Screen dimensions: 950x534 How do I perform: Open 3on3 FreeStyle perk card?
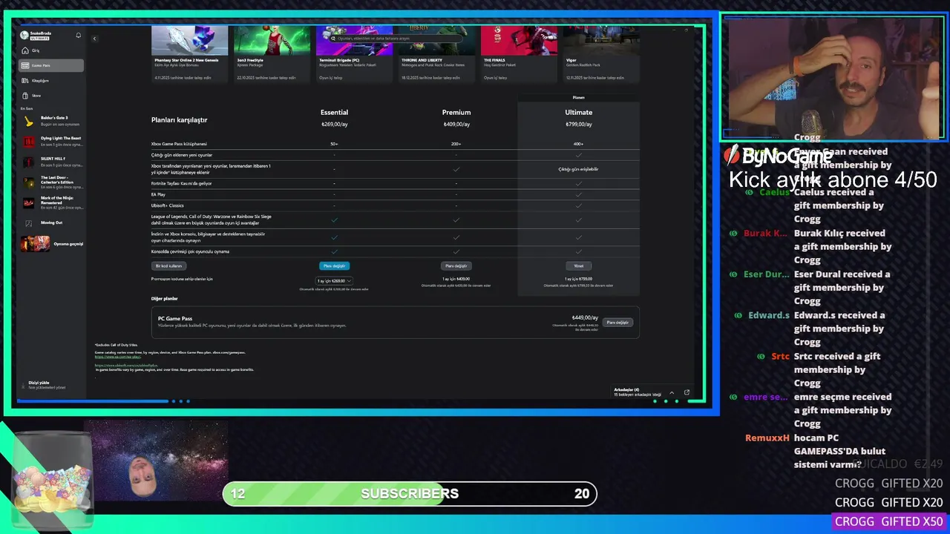point(272,53)
